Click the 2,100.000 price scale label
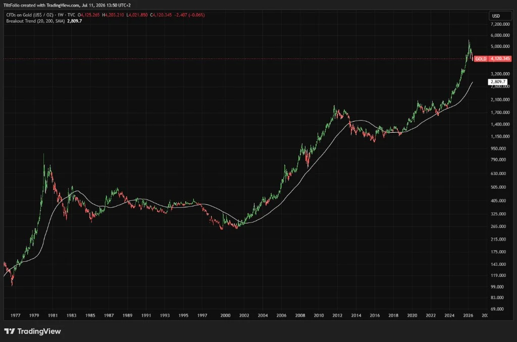The image size is (517, 342). click(x=500, y=99)
